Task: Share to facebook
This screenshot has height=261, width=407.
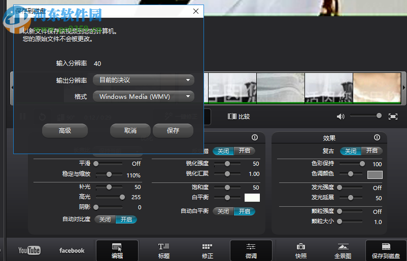Action: [72, 250]
